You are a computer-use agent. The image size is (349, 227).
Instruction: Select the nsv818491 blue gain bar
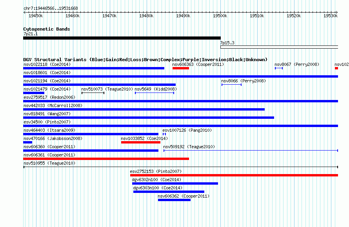149,118
